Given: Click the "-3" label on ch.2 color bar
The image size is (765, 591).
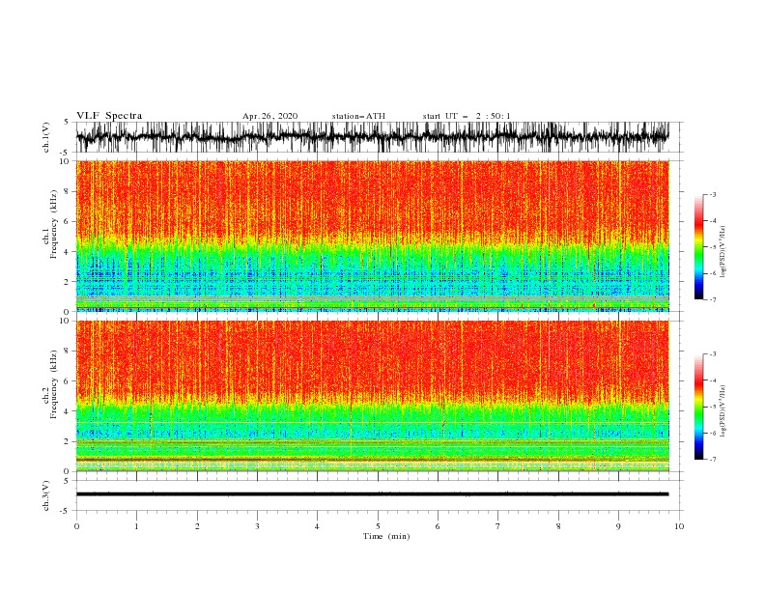Looking at the screenshot, I should tap(713, 354).
